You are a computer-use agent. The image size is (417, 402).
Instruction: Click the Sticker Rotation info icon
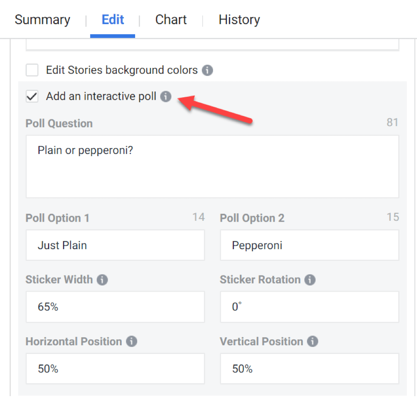coord(310,280)
